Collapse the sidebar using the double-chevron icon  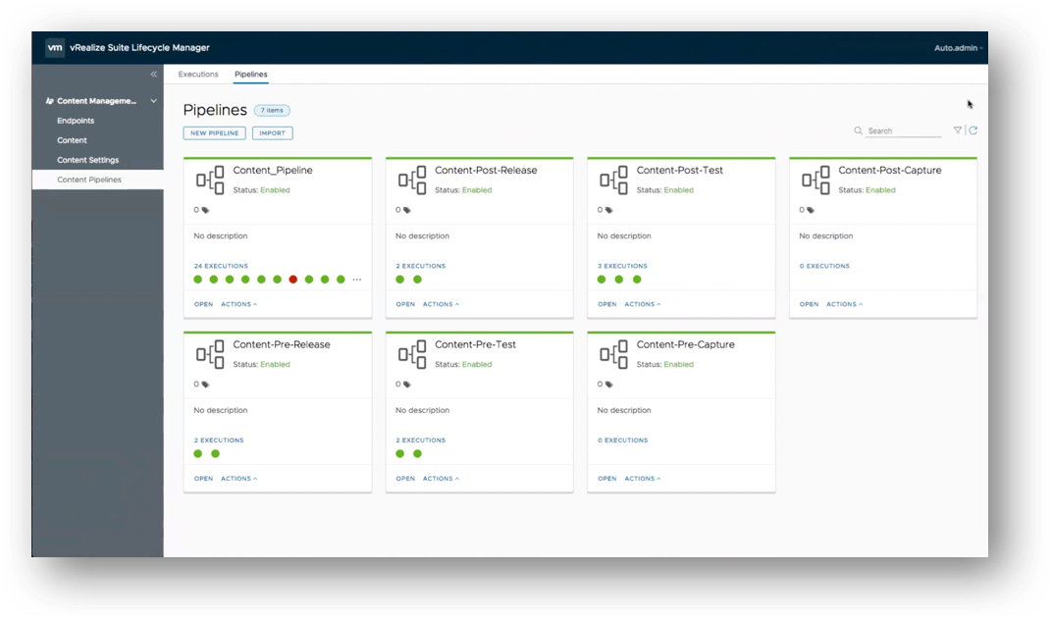point(153,75)
